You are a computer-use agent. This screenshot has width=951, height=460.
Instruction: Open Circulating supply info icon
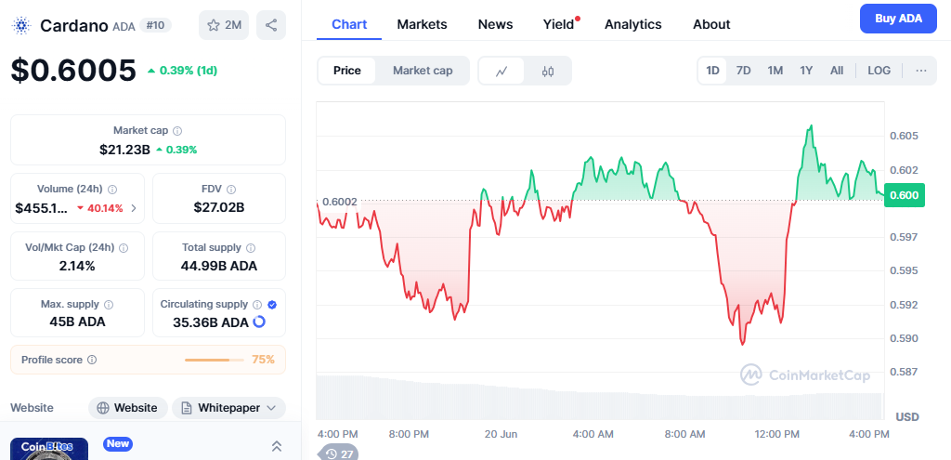coord(257,305)
